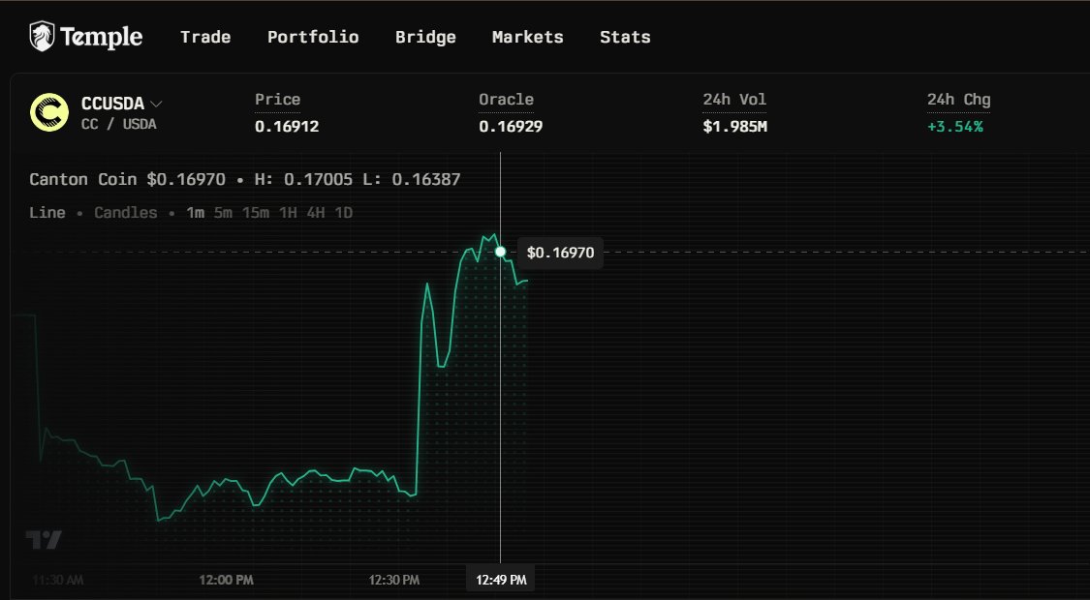This screenshot has height=600, width=1090.
Task: Click the 12:00 PM time axis label
Action: coord(226,580)
